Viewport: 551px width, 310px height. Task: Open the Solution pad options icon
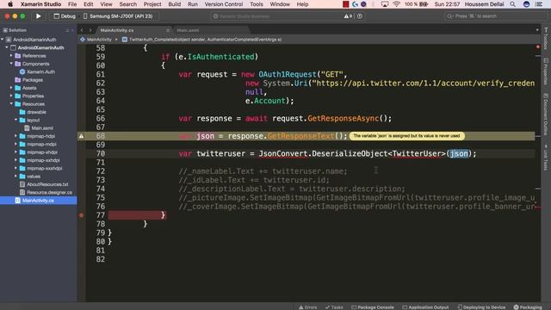[67, 30]
